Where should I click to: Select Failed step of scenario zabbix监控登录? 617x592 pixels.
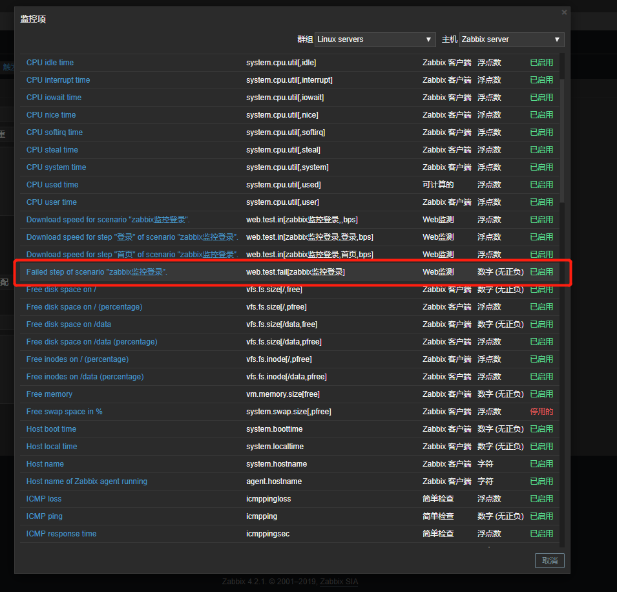[97, 272]
